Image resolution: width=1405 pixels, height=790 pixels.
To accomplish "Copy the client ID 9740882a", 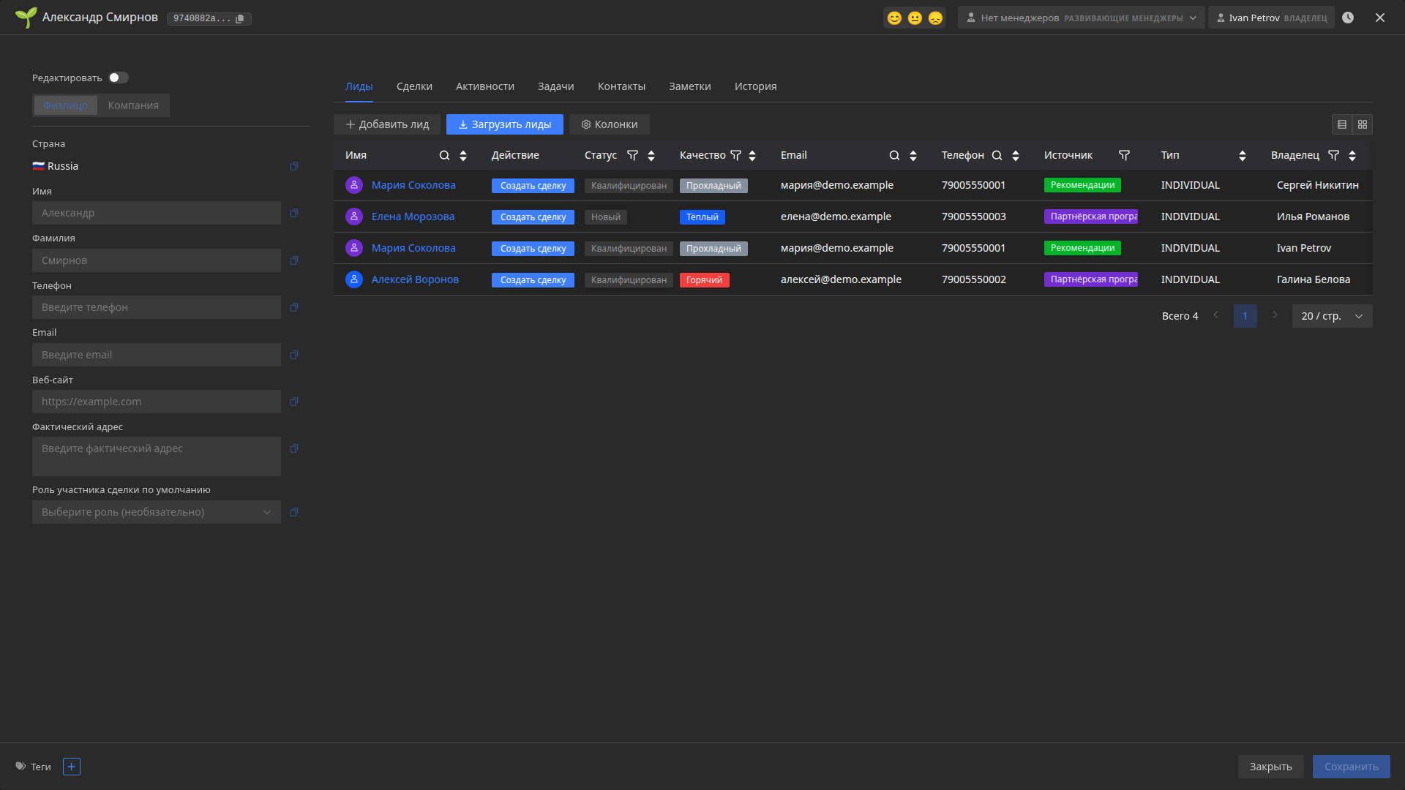I will pos(239,19).
